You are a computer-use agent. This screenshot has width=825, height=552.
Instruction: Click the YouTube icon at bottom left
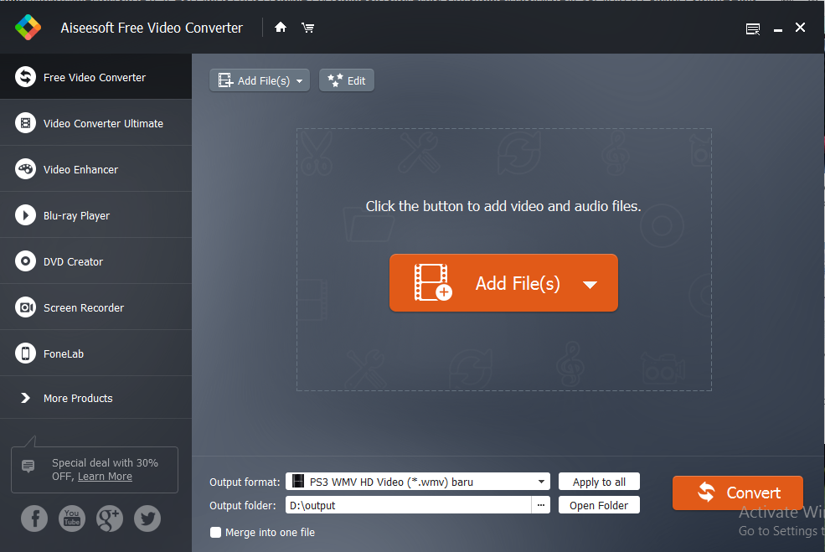click(x=72, y=518)
